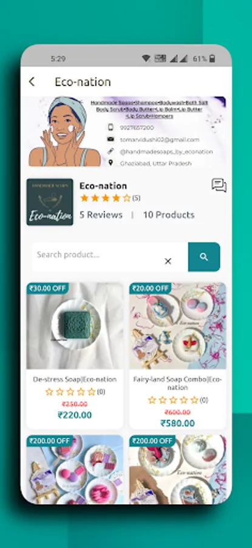Check the WiFi icon in status bar
252x548 pixels.
[x=146, y=58]
